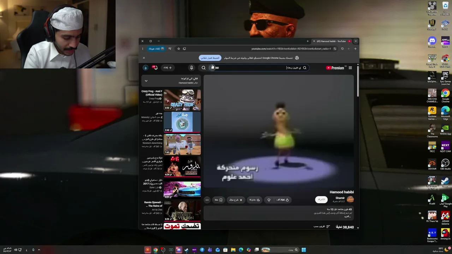Screen dimensions: 452x254
Task: Open Chrome three-dot menu
Action: pos(142,49)
